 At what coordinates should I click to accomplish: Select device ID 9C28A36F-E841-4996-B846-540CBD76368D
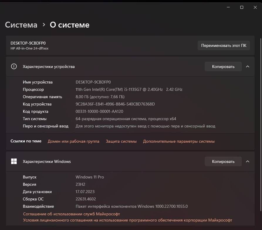coord(115,104)
